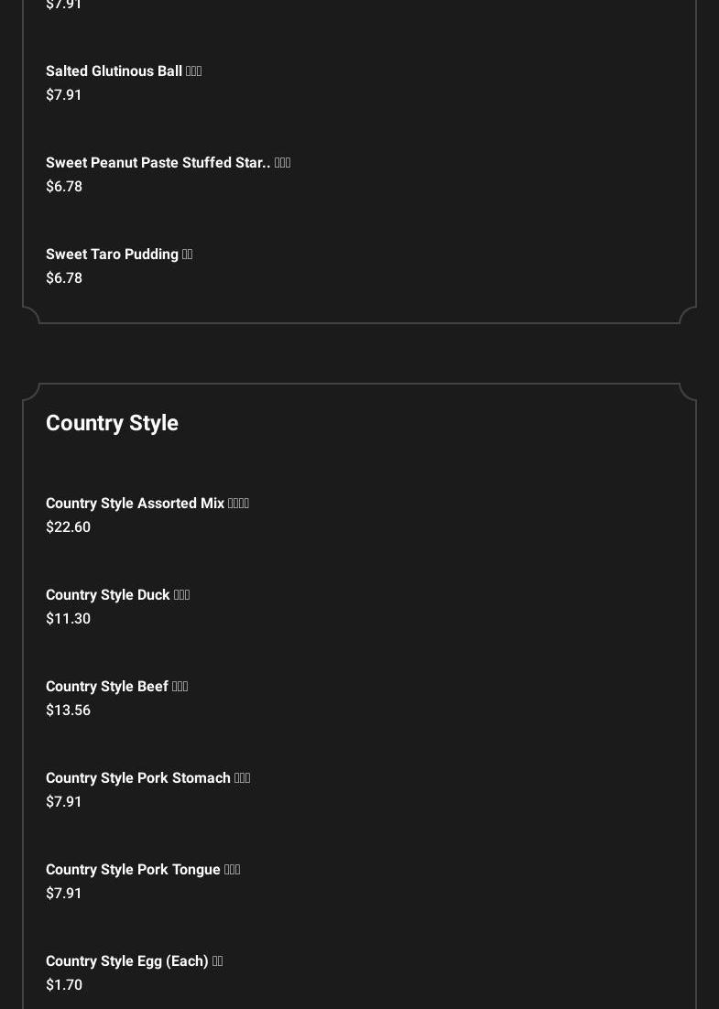719x1009 pixels.
Task: Click the $11.30 Duck price
Action: pyautogui.click(x=68, y=619)
